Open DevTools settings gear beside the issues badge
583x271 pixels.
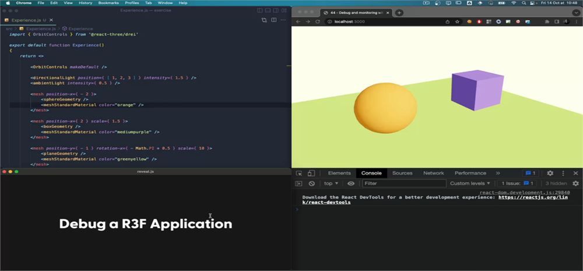(x=550, y=173)
